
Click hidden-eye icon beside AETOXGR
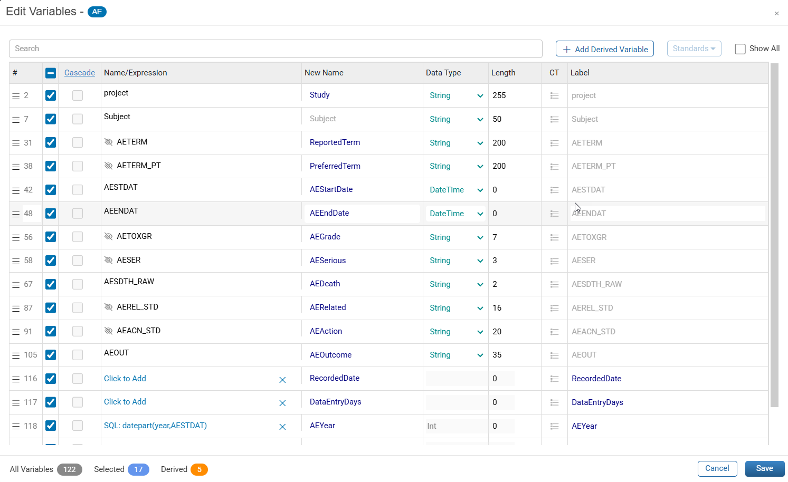[x=109, y=237]
